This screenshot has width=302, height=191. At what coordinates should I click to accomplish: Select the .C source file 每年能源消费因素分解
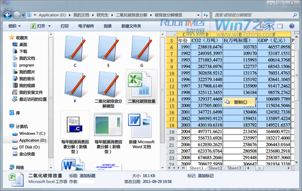coord(75,132)
